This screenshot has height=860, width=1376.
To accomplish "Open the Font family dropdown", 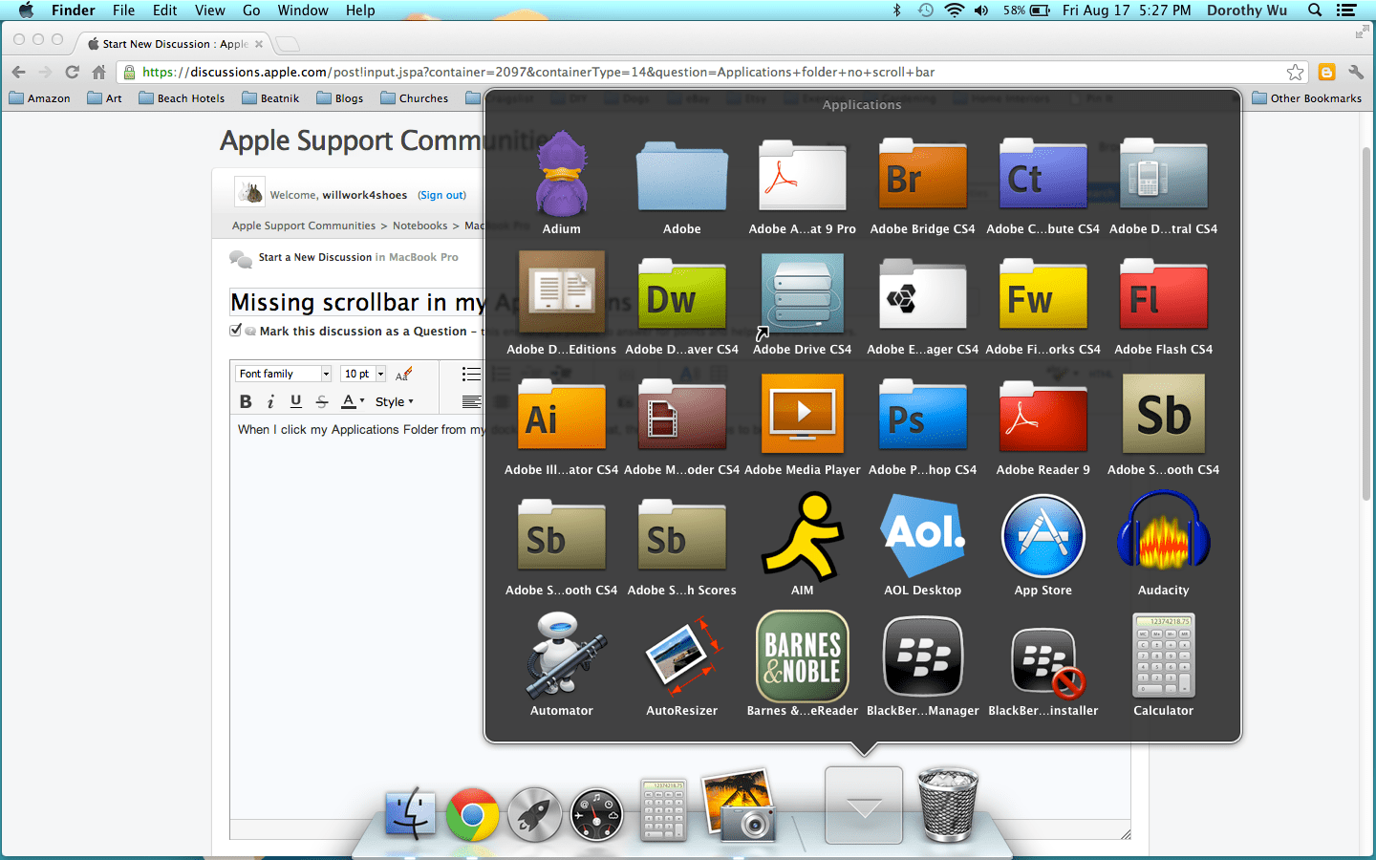I will [282, 373].
